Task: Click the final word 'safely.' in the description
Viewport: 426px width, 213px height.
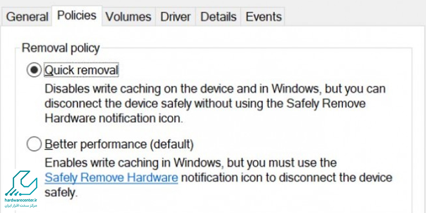Action: (x=61, y=193)
